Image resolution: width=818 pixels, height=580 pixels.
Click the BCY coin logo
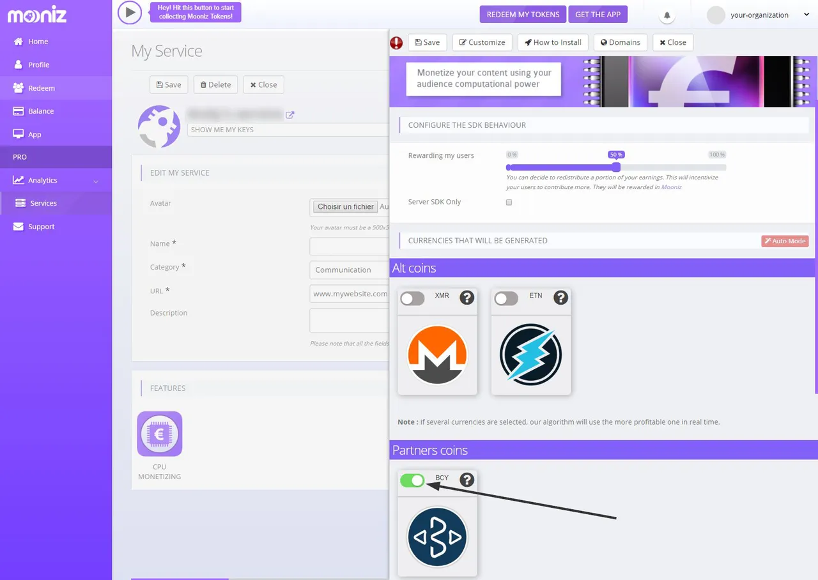coord(437,537)
